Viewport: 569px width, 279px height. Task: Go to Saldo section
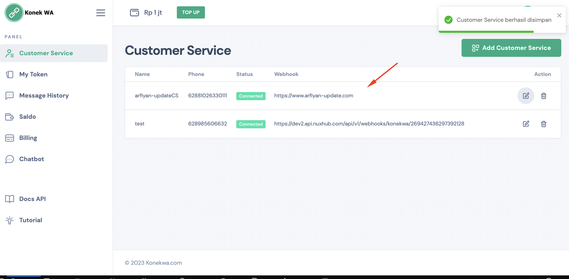27,117
